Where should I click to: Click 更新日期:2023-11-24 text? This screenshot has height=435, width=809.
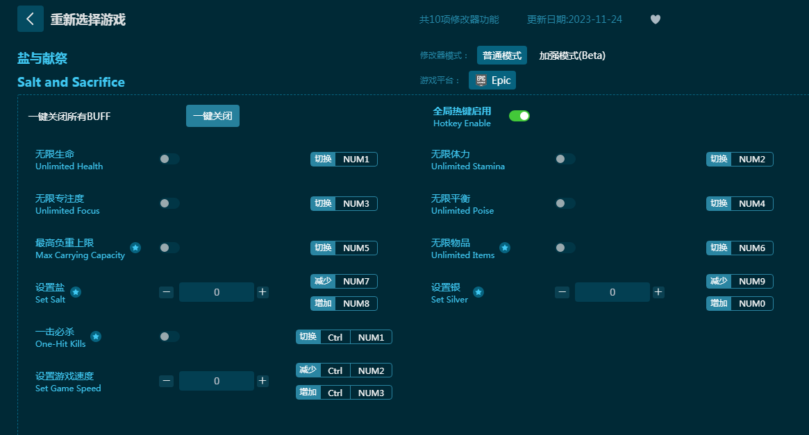coord(574,19)
